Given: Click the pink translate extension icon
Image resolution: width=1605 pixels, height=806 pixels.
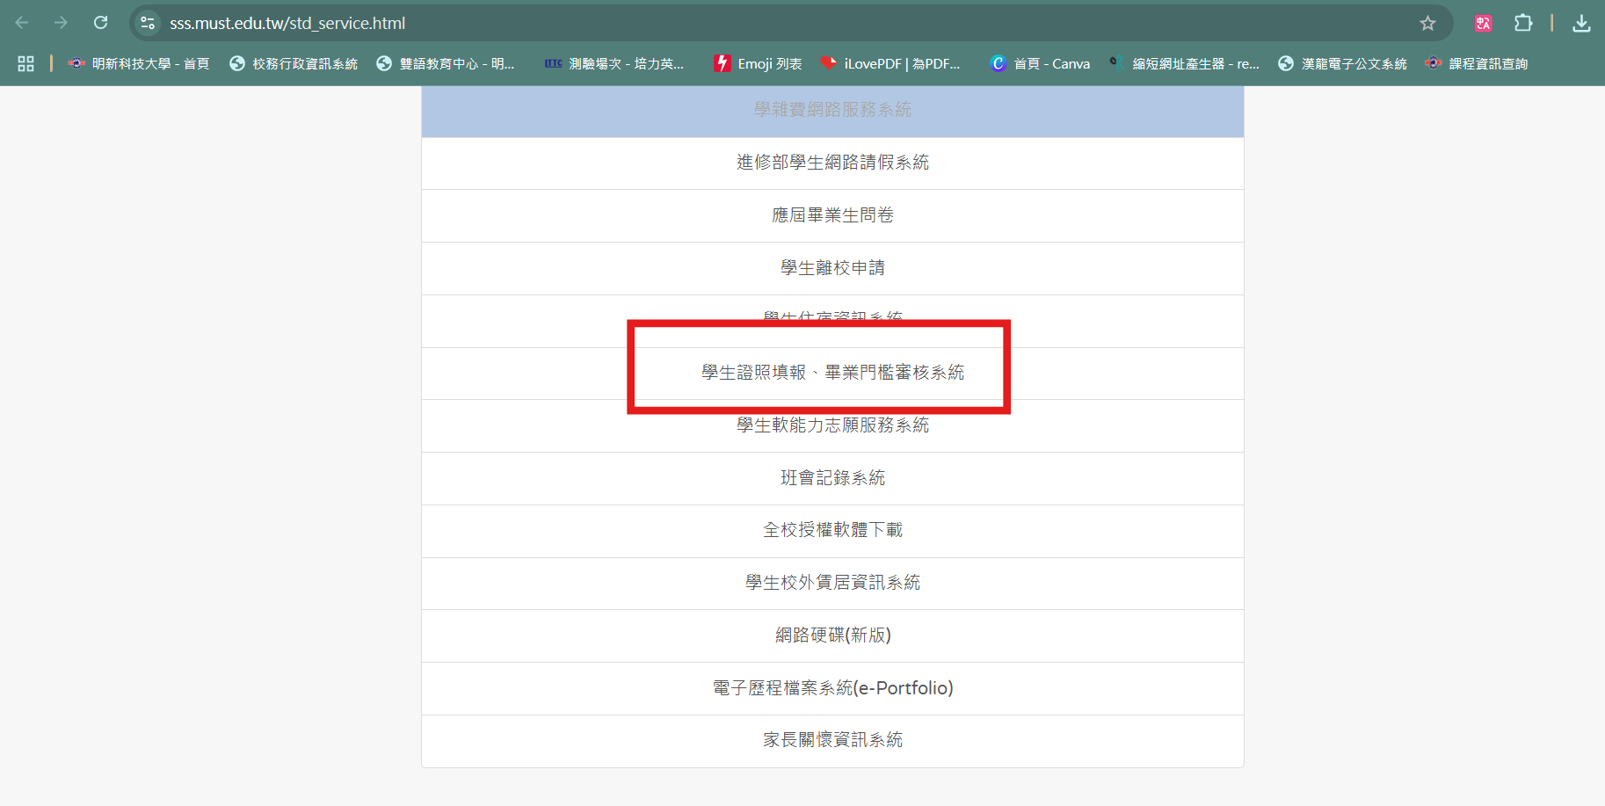Looking at the screenshot, I should point(1483,23).
